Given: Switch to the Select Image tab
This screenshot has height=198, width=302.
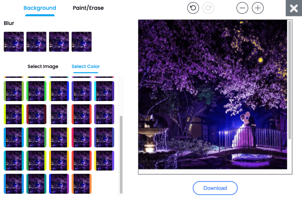Looking at the screenshot, I should [43, 67].
